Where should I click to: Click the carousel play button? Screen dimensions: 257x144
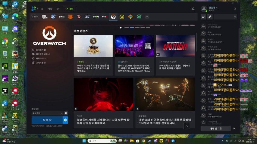(x=121, y=28)
